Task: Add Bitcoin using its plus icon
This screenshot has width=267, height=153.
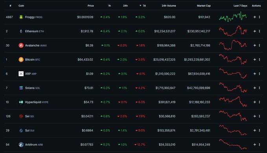Action: 254,60
